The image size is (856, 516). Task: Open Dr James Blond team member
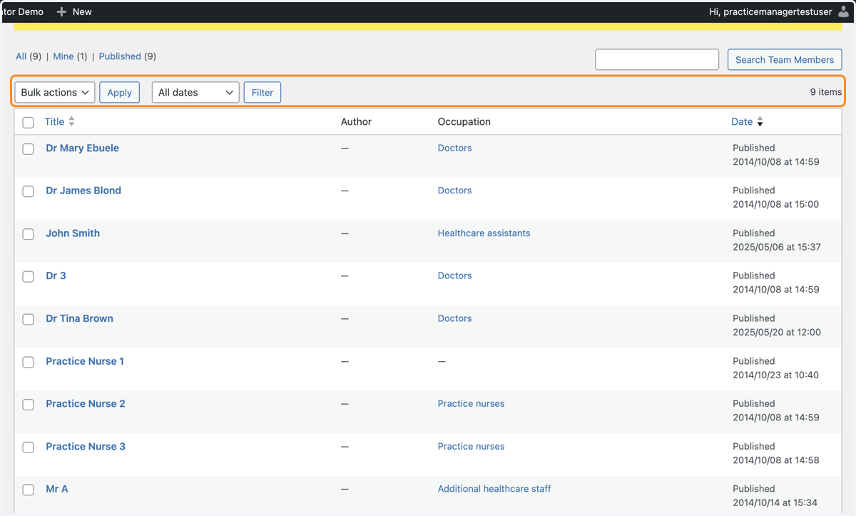click(83, 191)
